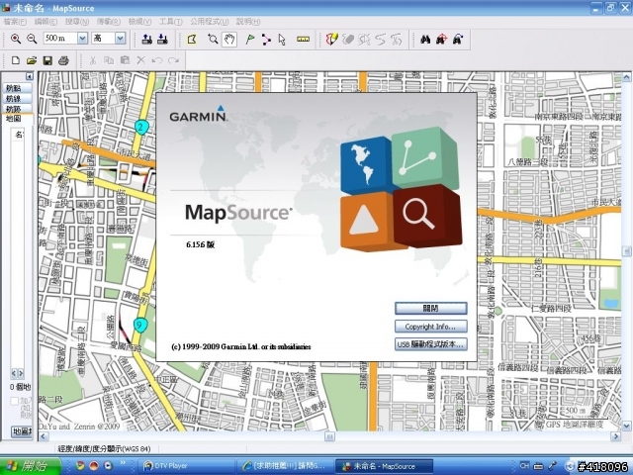The width and height of the screenshot is (633, 475).
Task: Open the 說明(H) menu
Action: coord(248,22)
